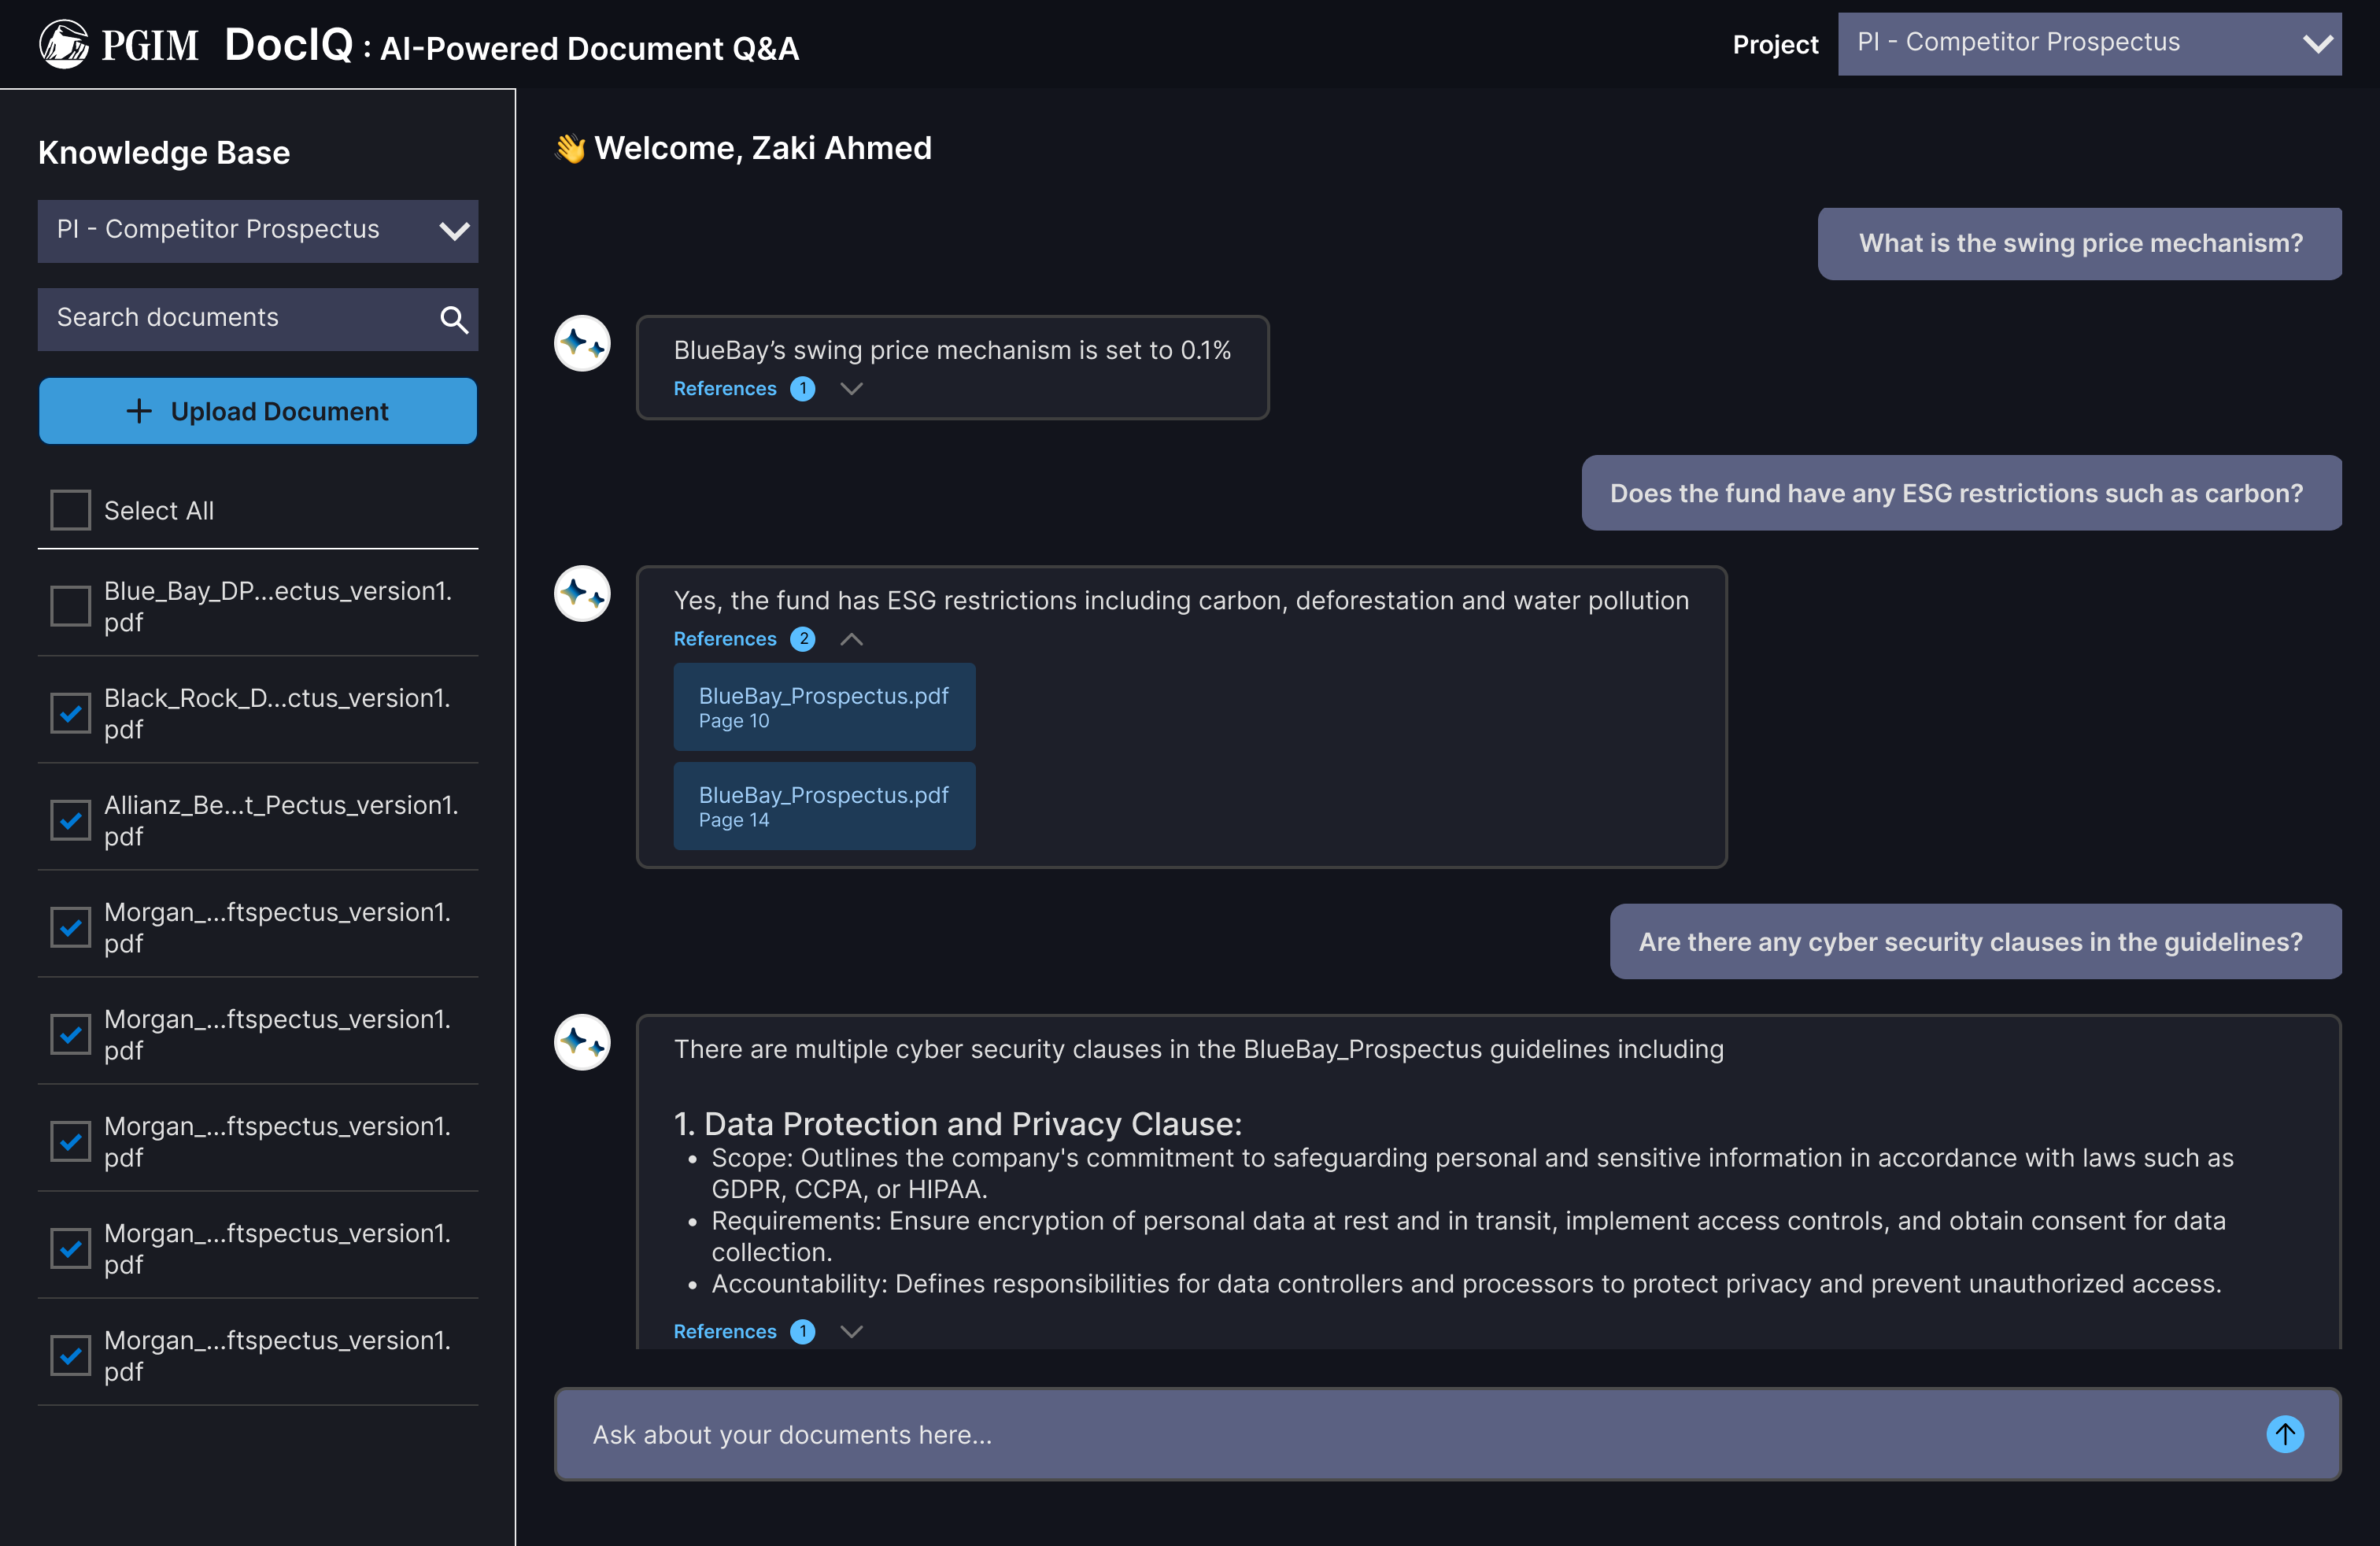This screenshot has width=2380, height=1546.
Task: Uncheck the Black_Rock_D...ctus_version1.pdf checkbox
Action: [x=71, y=713]
